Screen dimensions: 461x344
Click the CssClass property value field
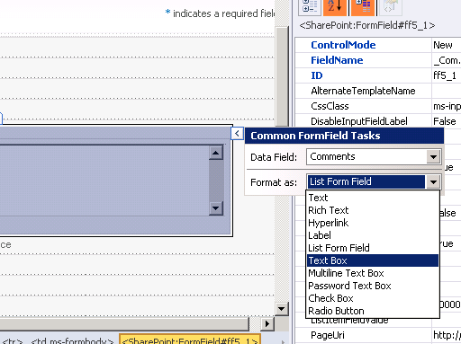click(x=447, y=106)
